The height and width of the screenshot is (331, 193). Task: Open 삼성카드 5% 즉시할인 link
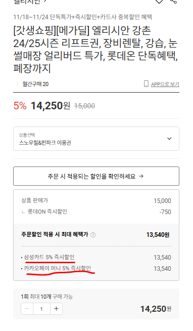(x=49, y=257)
